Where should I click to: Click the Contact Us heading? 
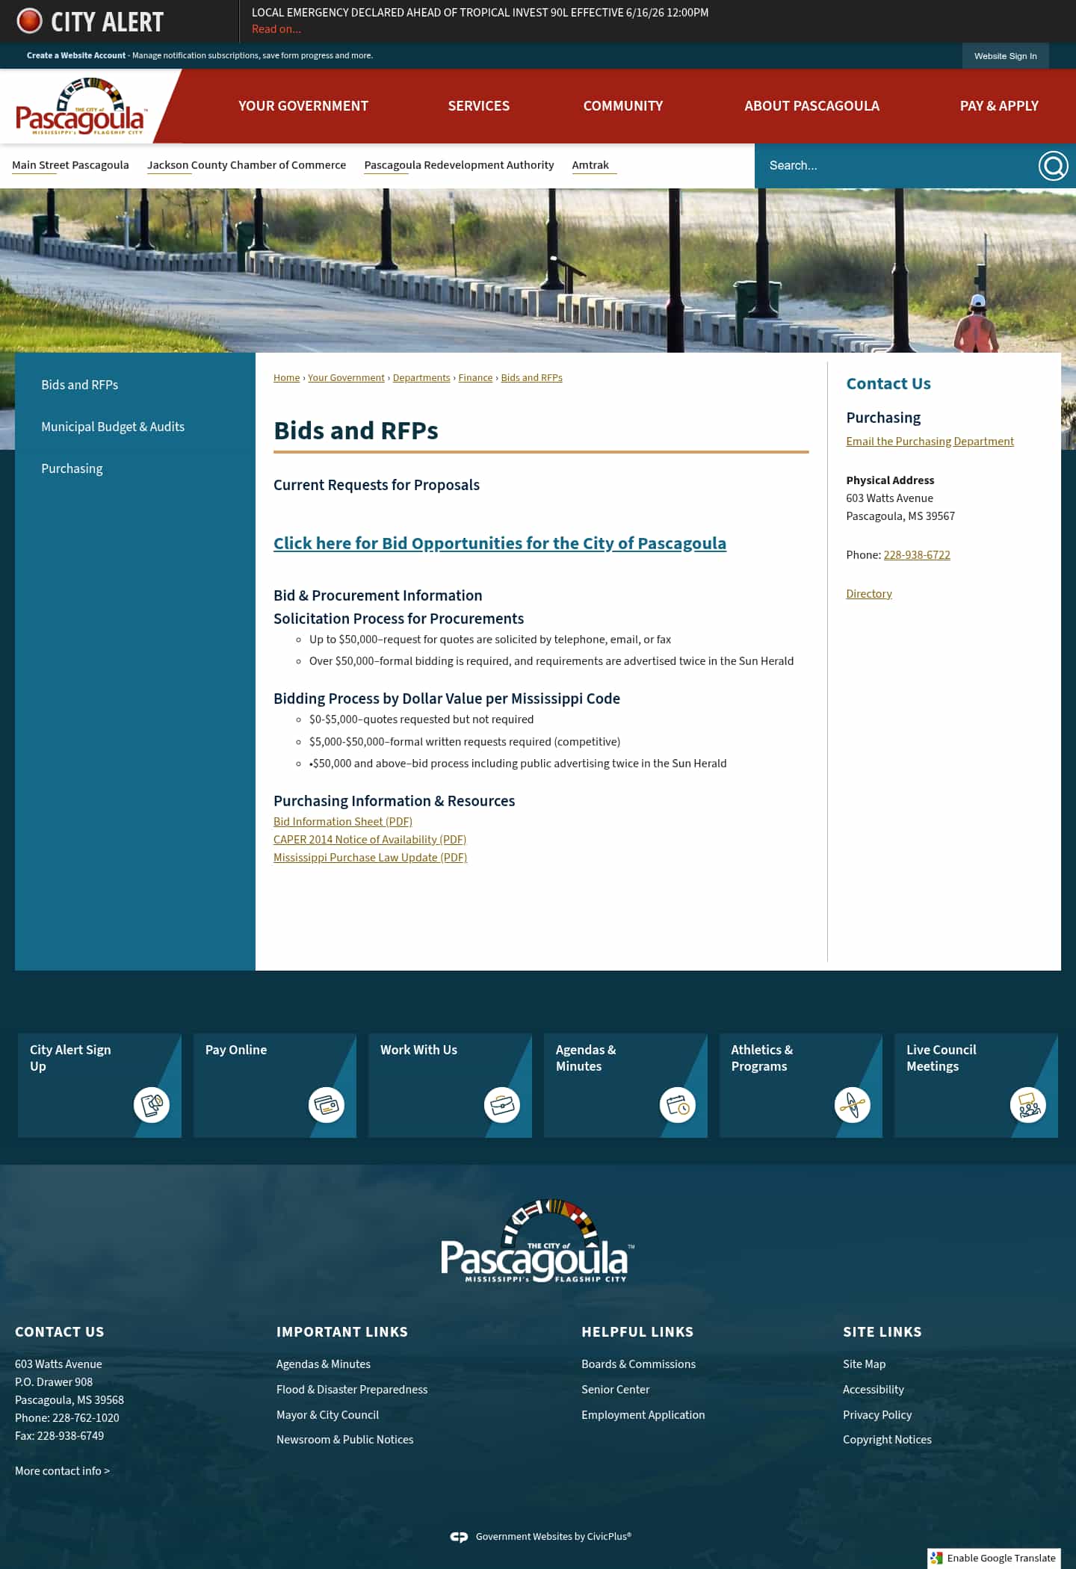coord(888,384)
